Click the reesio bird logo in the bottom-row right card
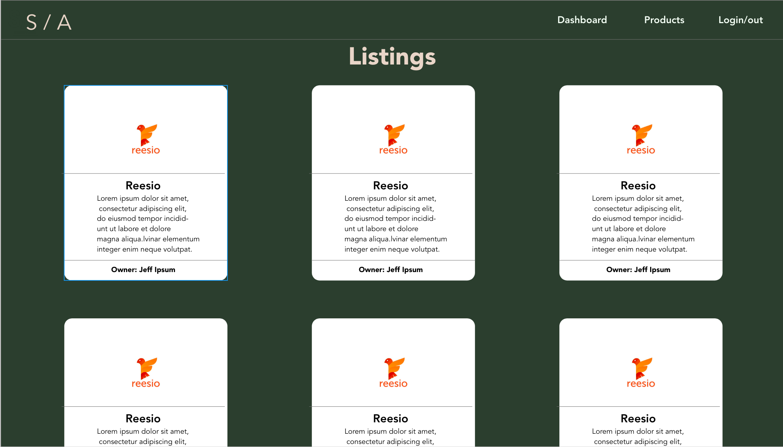 point(641,373)
